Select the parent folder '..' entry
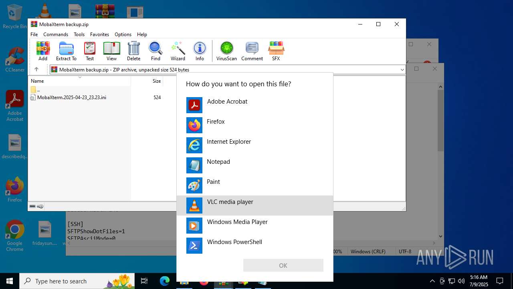This screenshot has height=289, width=513. point(35,90)
